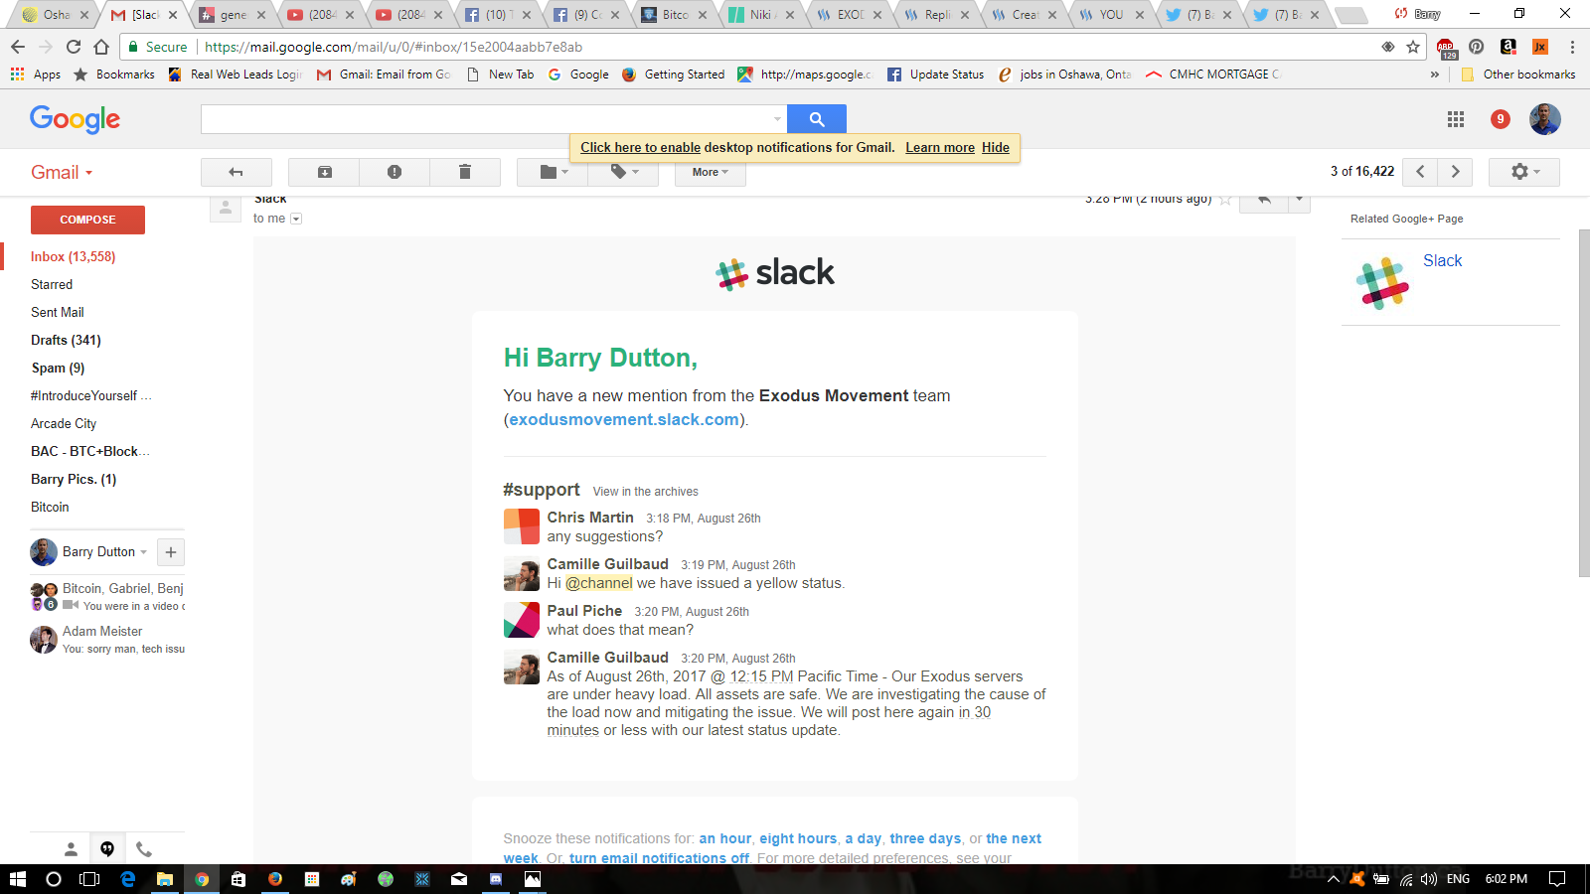The height and width of the screenshot is (894, 1590).
Task: Bookmark this page with the star
Action: click(1413, 47)
